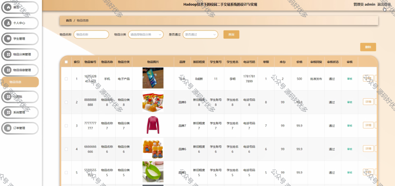The image size is (395, 186).
Task: Click the 6666666666 item number cell
Action: click(90, 149)
